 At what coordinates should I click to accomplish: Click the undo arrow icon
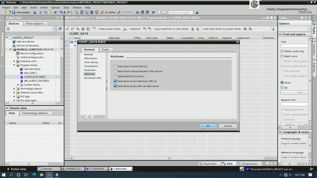point(61,12)
